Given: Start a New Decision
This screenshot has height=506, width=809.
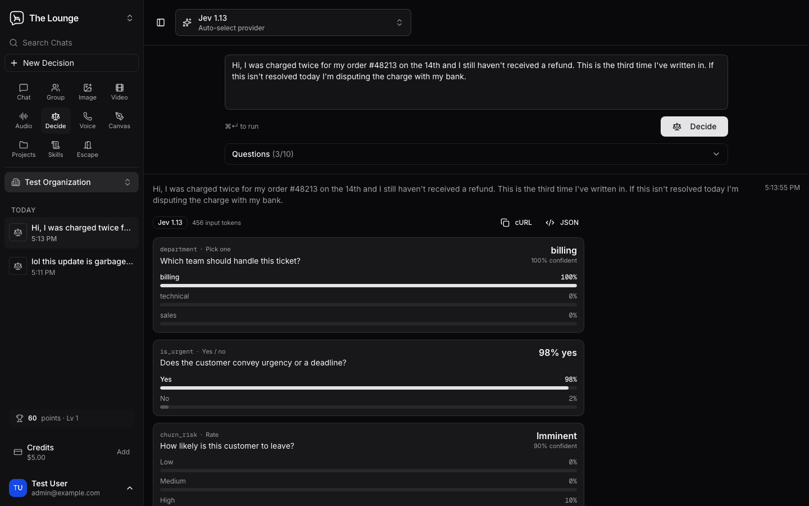Looking at the screenshot, I should point(71,63).
